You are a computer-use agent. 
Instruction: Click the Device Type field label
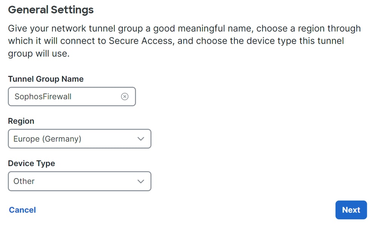(x=31, y=163)
